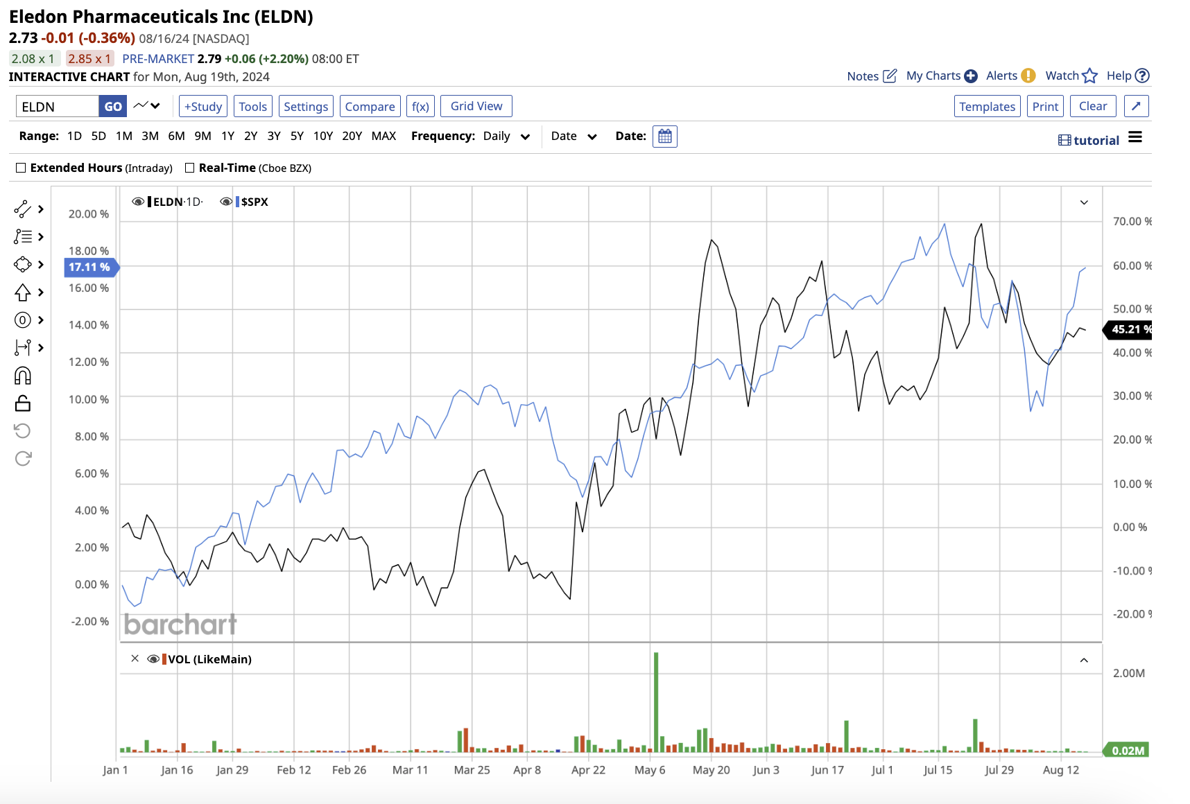
Task: Open the date picker calendar icon
Action: 664,137
